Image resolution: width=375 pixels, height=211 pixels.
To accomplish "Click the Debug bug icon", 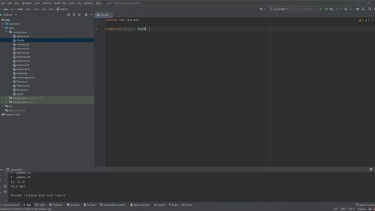I will [x=326, y=9].
